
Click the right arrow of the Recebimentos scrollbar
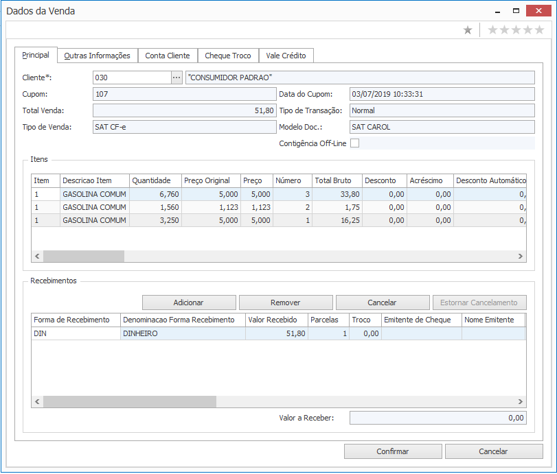(521, 401)
